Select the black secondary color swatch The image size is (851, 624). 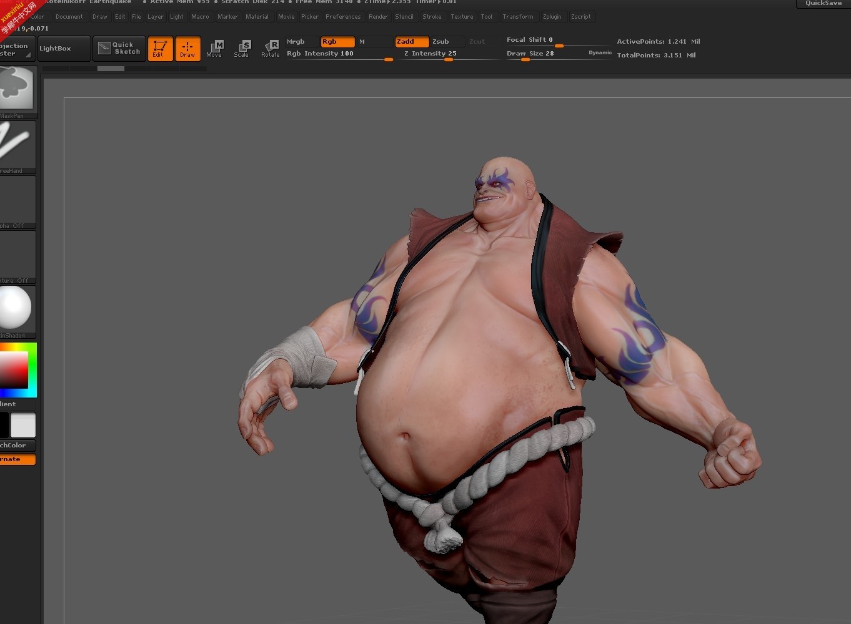coord(4,425)
